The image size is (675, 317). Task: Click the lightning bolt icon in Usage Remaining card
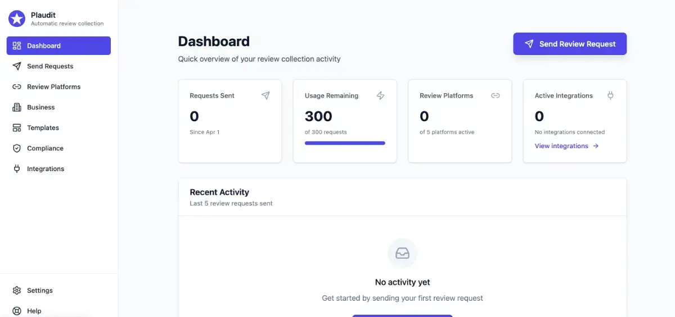pyautogui.click(x=380, y=95)
